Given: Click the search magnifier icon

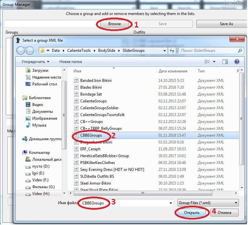Looking at the screenshot, I should click(x=240, y=51).
